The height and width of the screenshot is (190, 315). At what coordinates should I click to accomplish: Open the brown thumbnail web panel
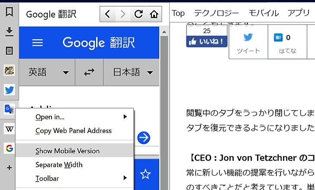[x=9, y=70]
